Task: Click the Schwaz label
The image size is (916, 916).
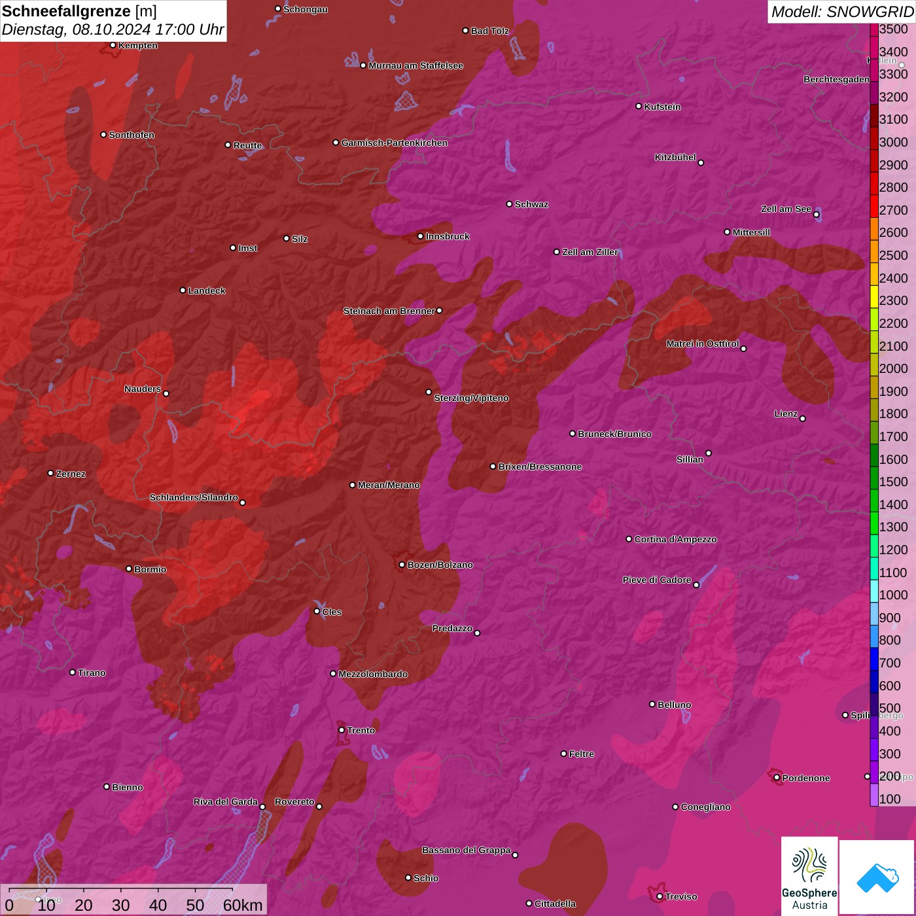Action: (531, 204)
